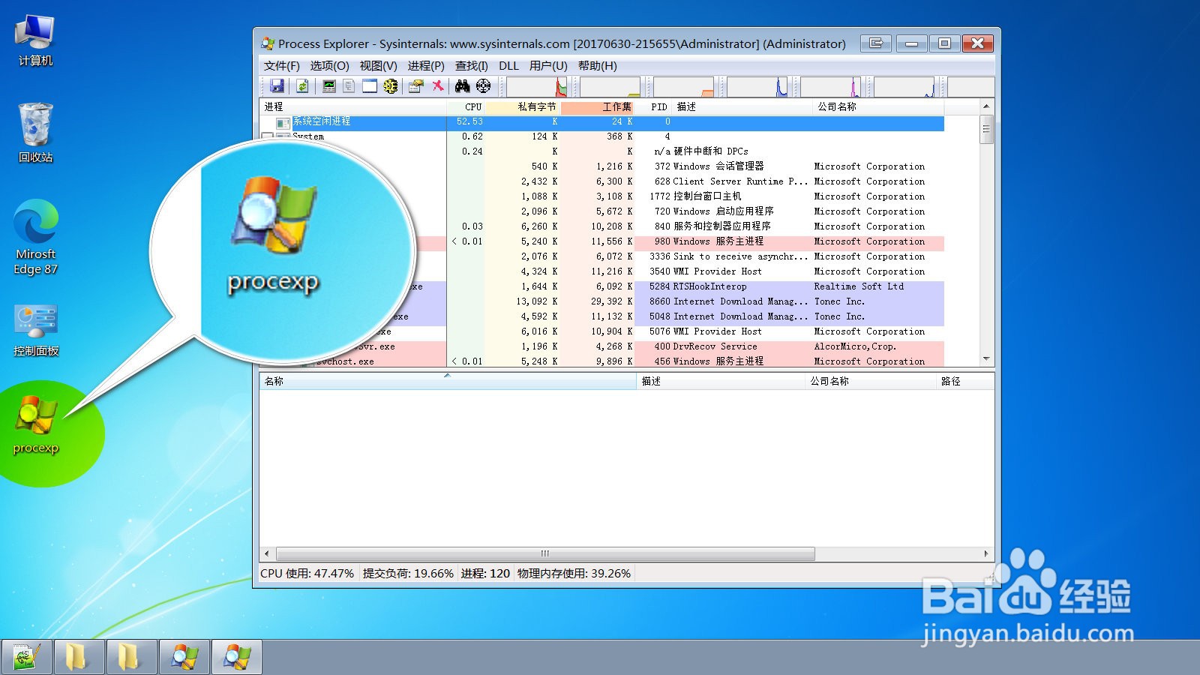Click the orange physical memory mini graph

pos(683,87)
